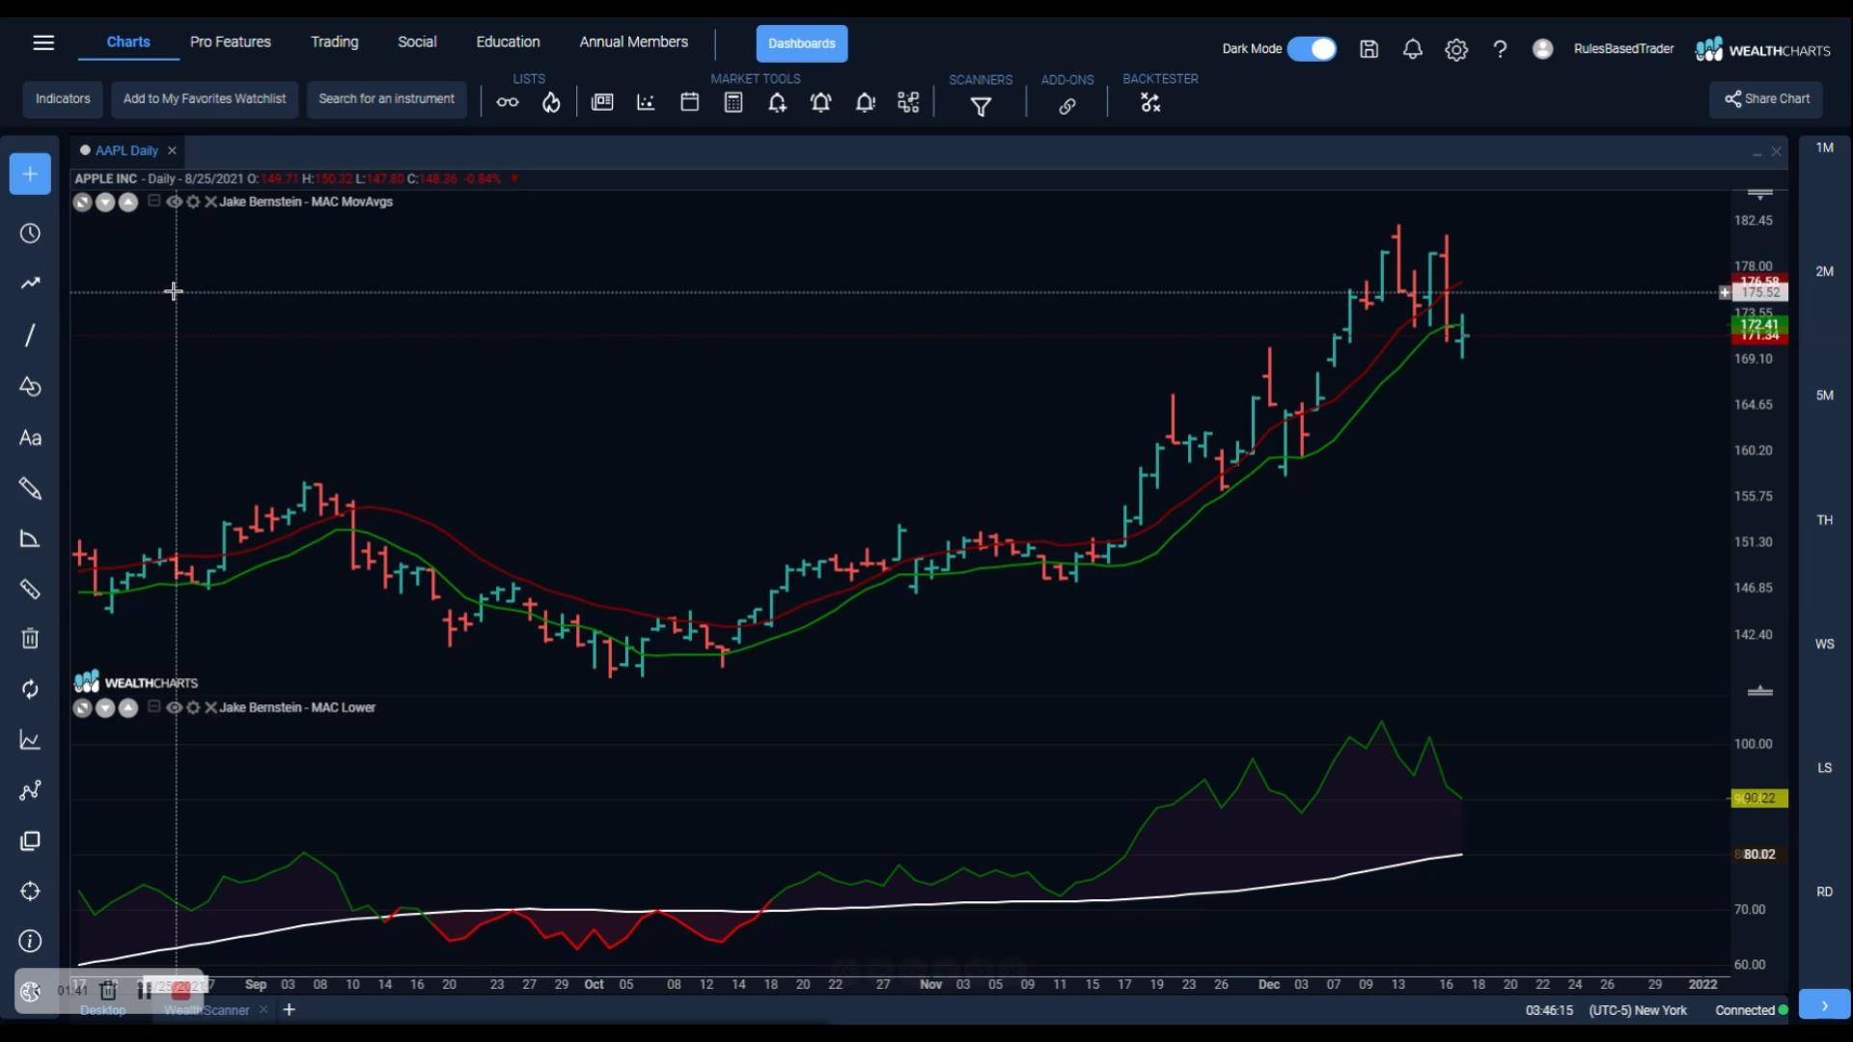The image size is (1853, 1042).
Task: Open the news market tool icon
Action: [x=602, y=102]
